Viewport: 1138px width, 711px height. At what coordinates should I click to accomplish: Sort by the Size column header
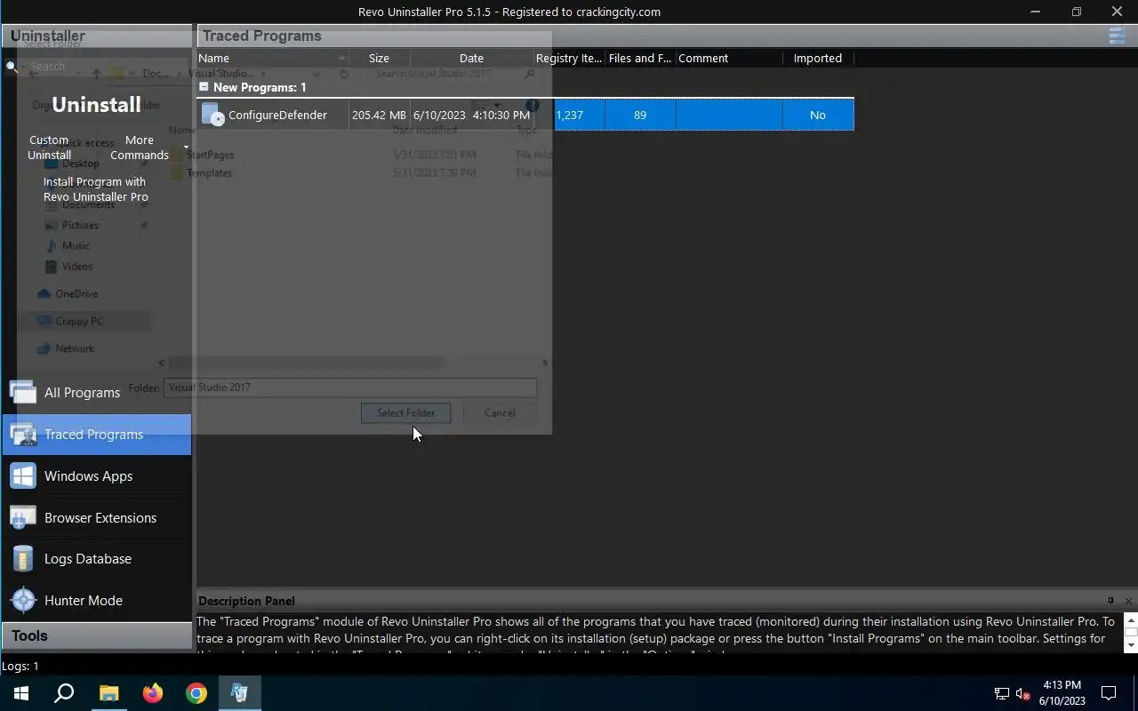point(379,58)
